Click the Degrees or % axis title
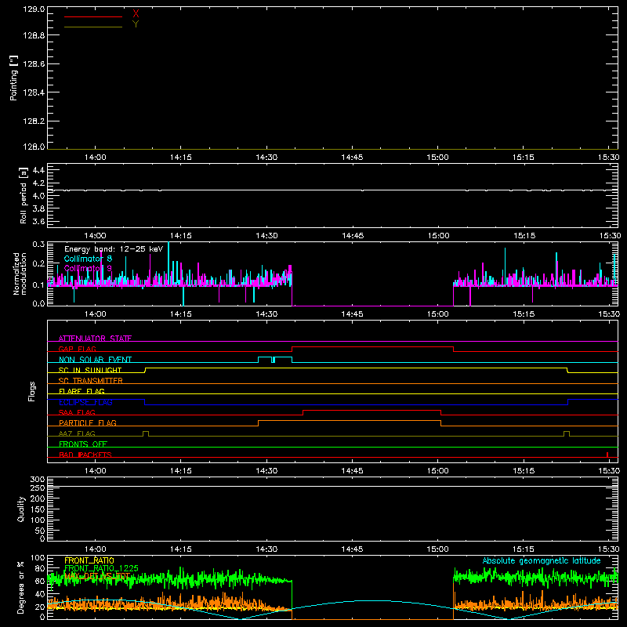The image size is (627, 627). click(21, 587)
